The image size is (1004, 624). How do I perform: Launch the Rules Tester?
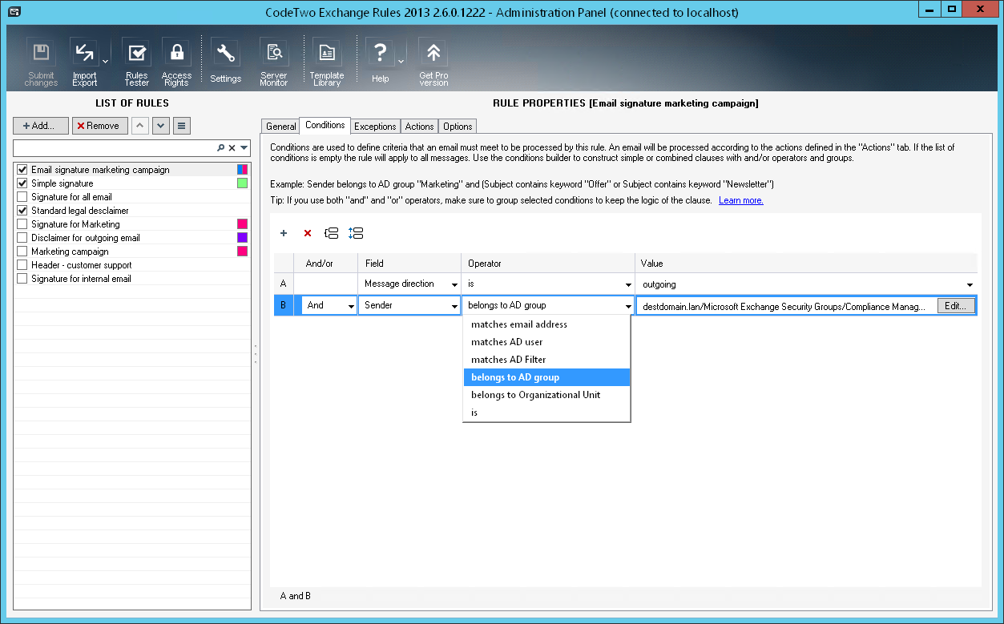click(x=137, y=62)
